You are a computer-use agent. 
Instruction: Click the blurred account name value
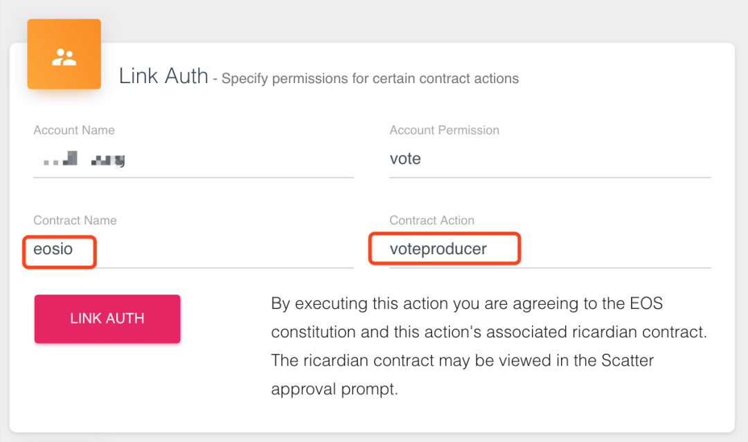[x=84, y=161]
